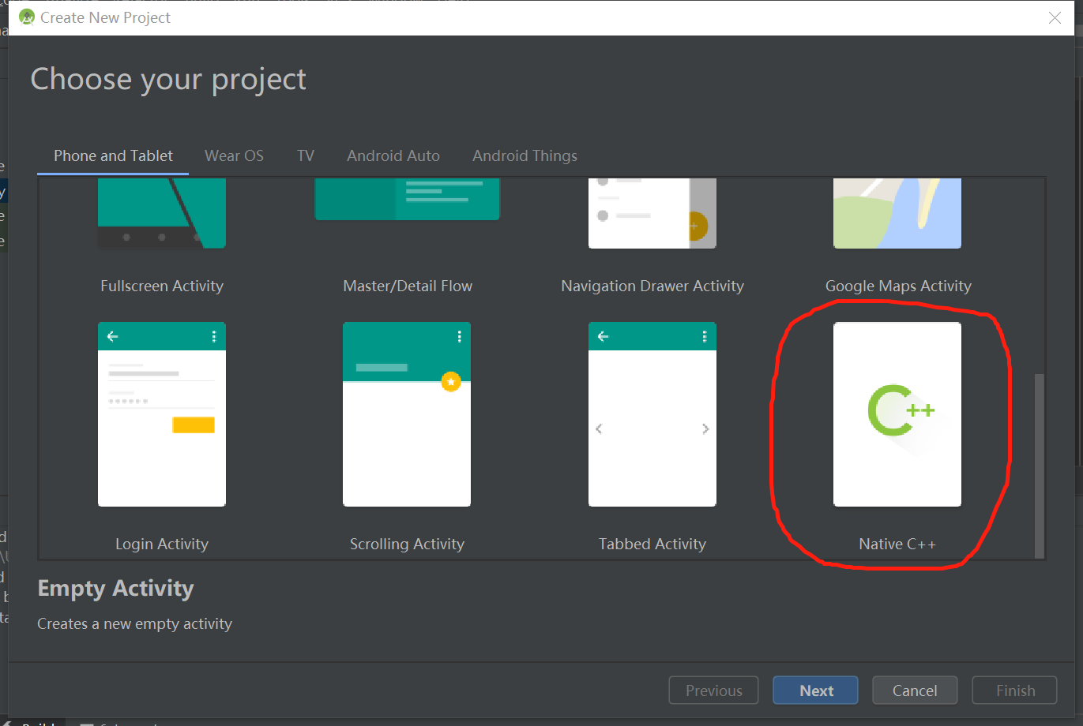
Task: Click the Navigation Drawer Activity label text
Action: pyautogui.click(x=652, y=286)
